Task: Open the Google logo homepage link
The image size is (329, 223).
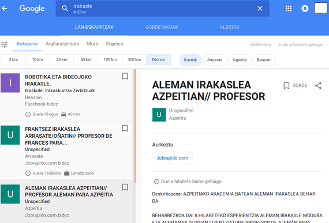Action: coord(32,9)
